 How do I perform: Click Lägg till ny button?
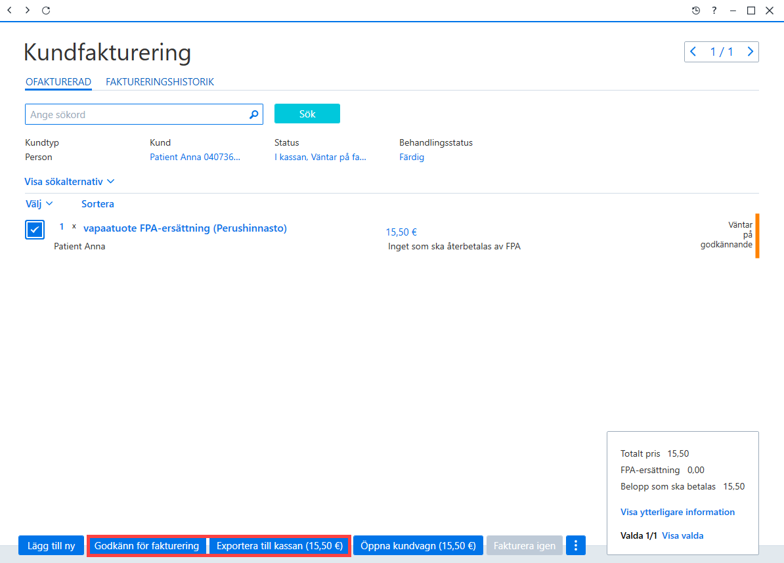[x=51, y=545]
